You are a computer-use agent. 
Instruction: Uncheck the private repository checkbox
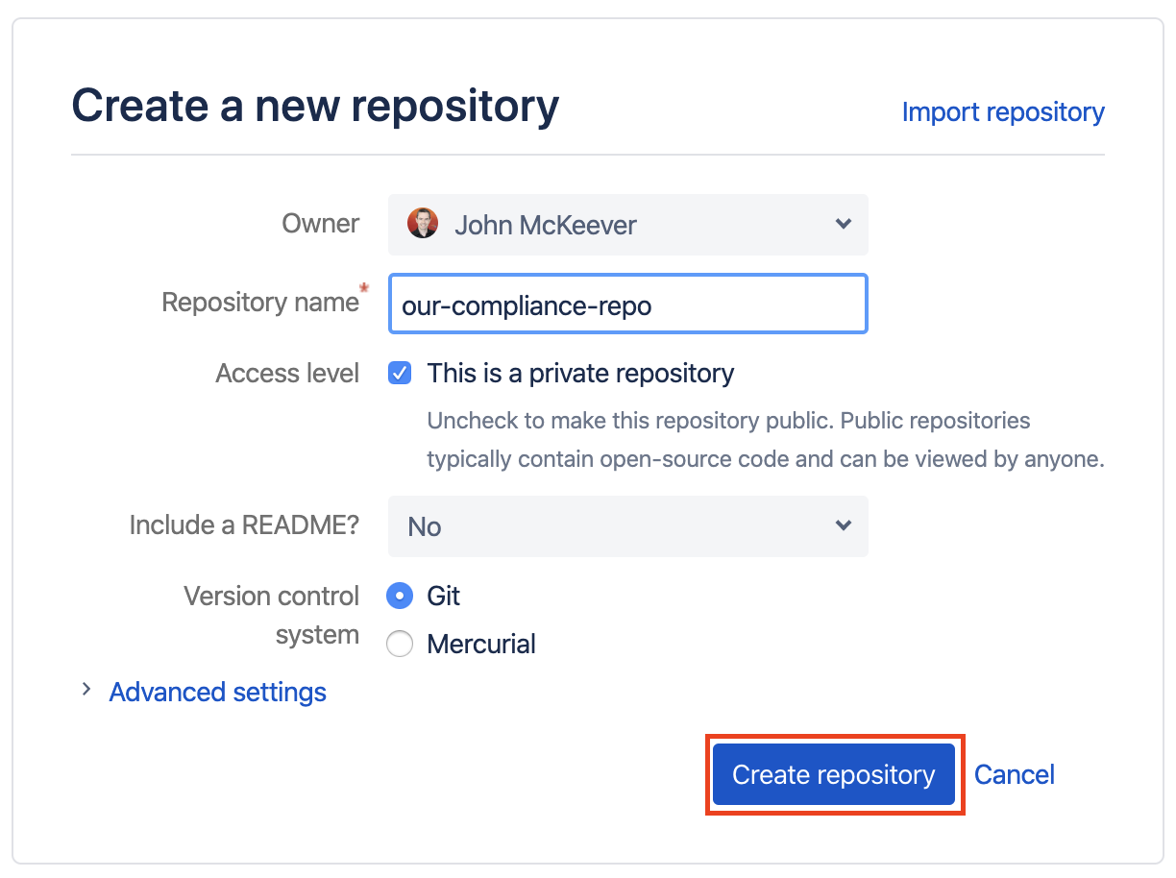(x=400, y=373)
